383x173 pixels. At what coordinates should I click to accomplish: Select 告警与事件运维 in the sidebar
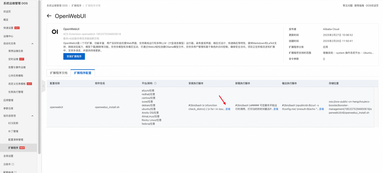17,67
